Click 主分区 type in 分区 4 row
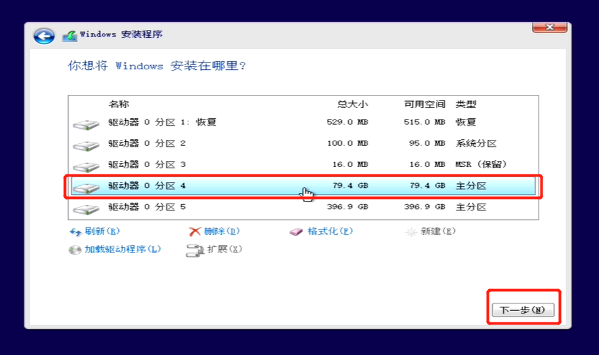The image size is (599, 355). 470,186
